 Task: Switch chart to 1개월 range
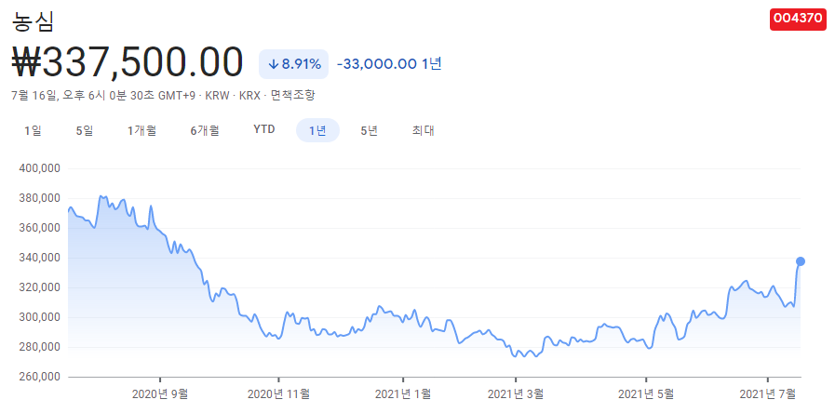141,130
